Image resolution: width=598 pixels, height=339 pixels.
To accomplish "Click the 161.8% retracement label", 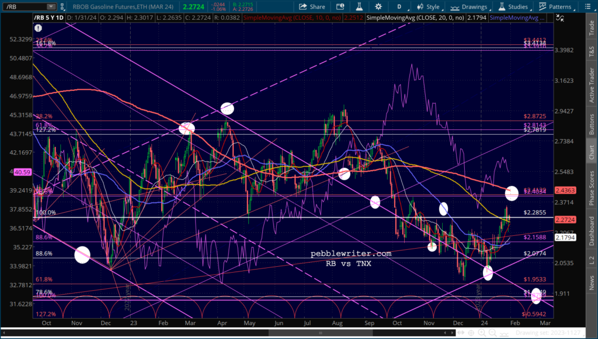I will 46,43.
